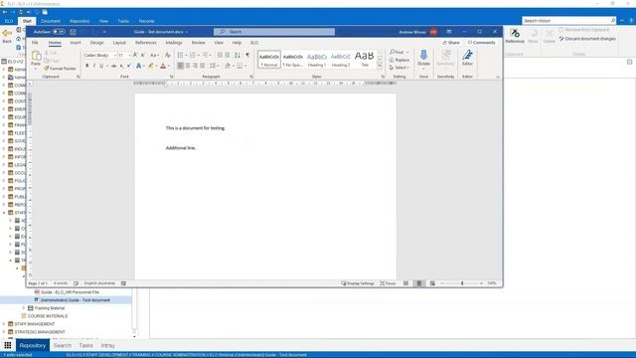Image resolution: width=636 pixels, height=358 pixels.
Task: Click the Sort icon in Paragraph group
Action: pos(238,55)
